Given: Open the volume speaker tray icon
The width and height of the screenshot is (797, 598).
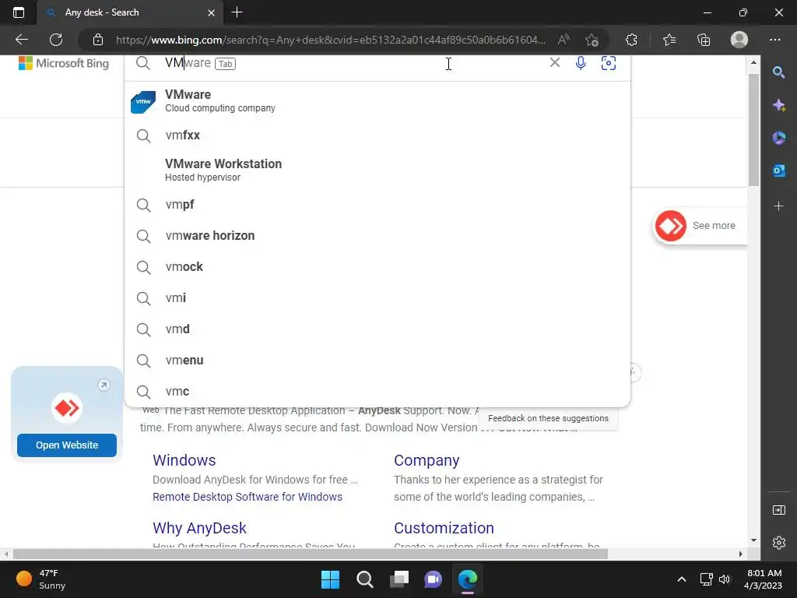Looking at the screenshot, I should (x=725, y=579).
